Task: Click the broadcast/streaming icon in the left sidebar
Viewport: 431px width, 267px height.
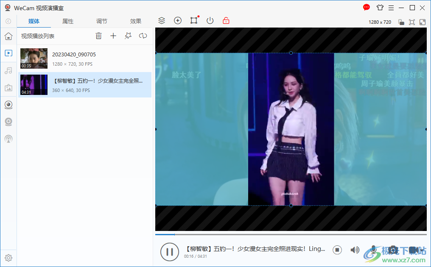Action: [8, 139]
